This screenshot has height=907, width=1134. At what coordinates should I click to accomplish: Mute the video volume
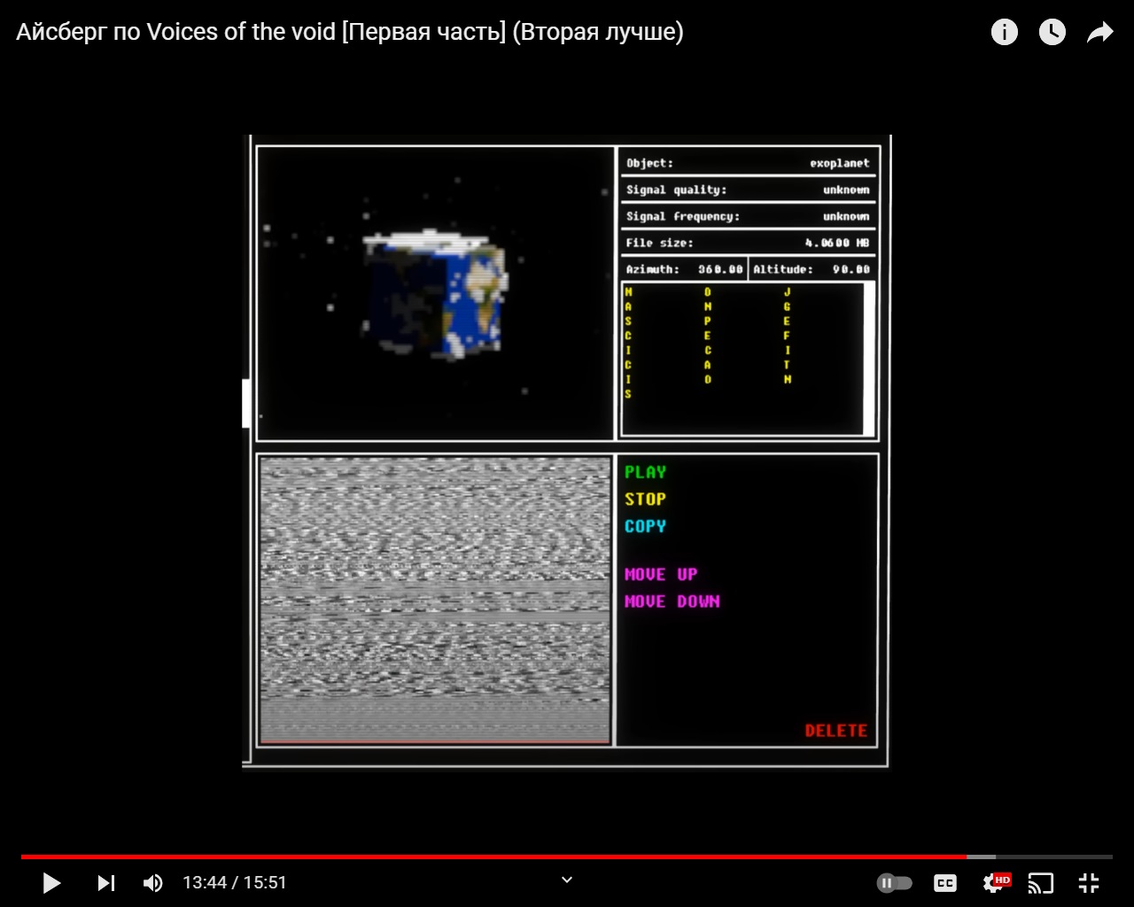pos(152,882)
